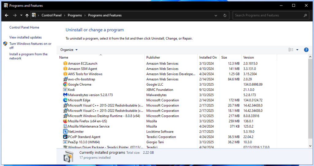
Task: Click the 371 KB size value
Action: (235, 126)
